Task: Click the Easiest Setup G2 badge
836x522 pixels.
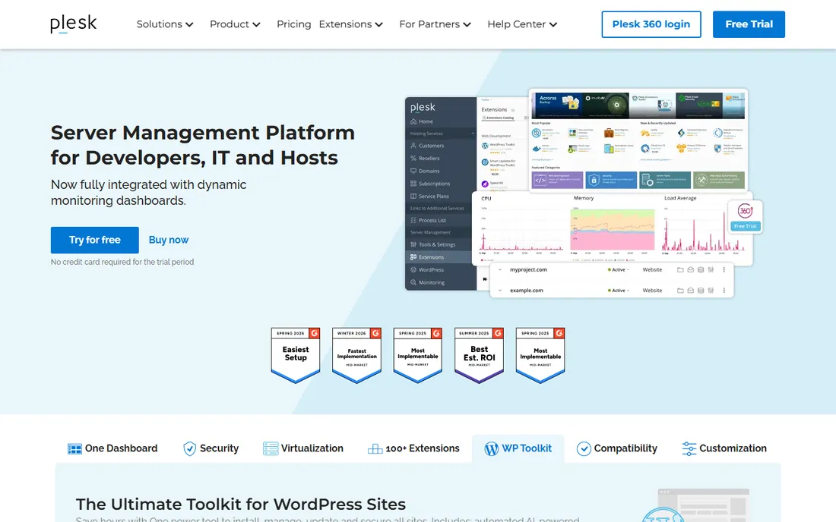Action: [296, 355]
